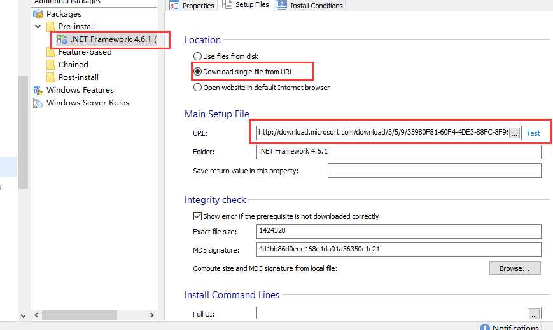Collapse the Pre-install tree node
Image resolution: width=553 pixels, height=330 pixels.
[38, 27]
